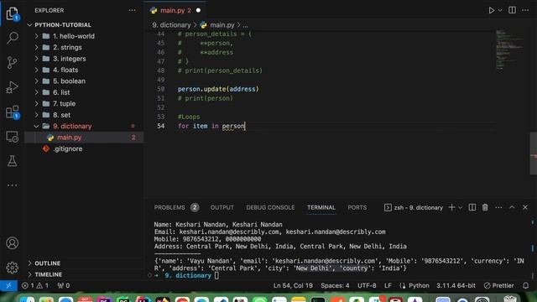
Task: Maximize the panel with chevron up
Action: tap(512, 207)
